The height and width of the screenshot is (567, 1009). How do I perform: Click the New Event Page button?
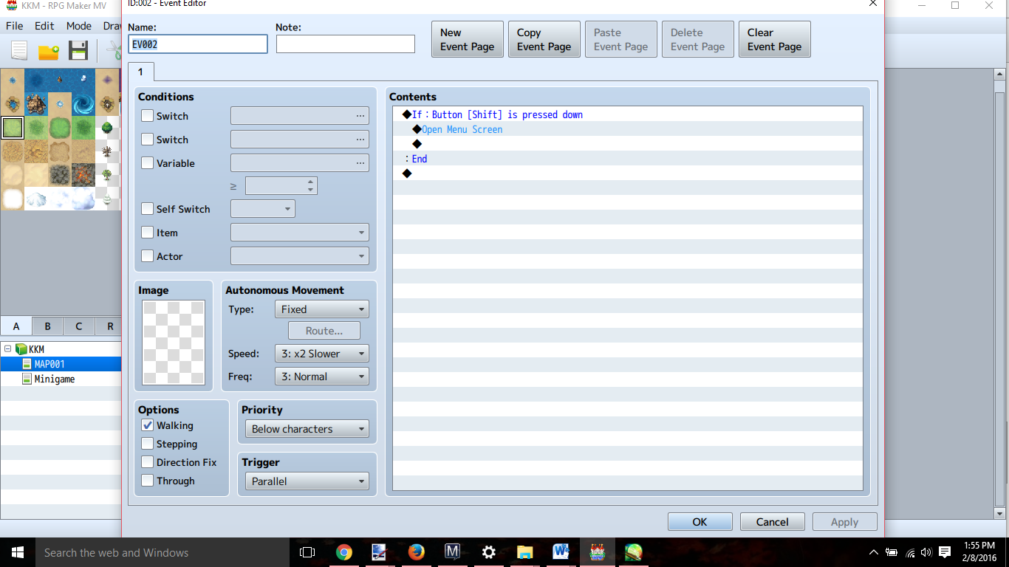click(468, 39)
